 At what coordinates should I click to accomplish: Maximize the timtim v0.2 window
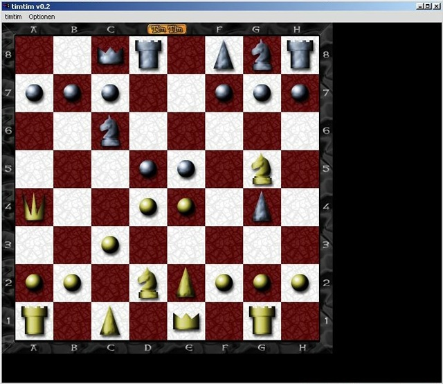click(428, 6)
